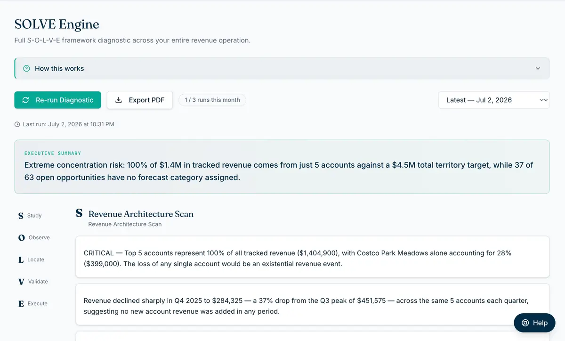Click the EXECUTIVE SUMMARY label
This screenshot has width=565, height=341.
coord(53,154)
